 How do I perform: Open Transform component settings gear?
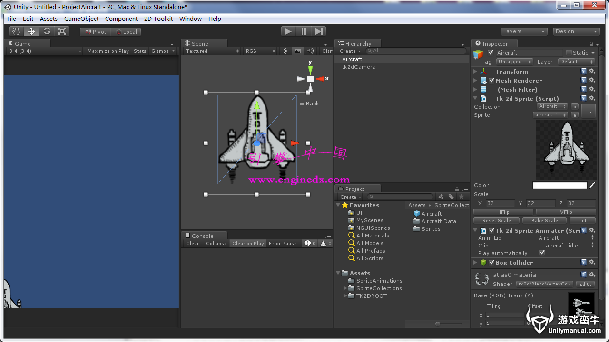point(592,71)
